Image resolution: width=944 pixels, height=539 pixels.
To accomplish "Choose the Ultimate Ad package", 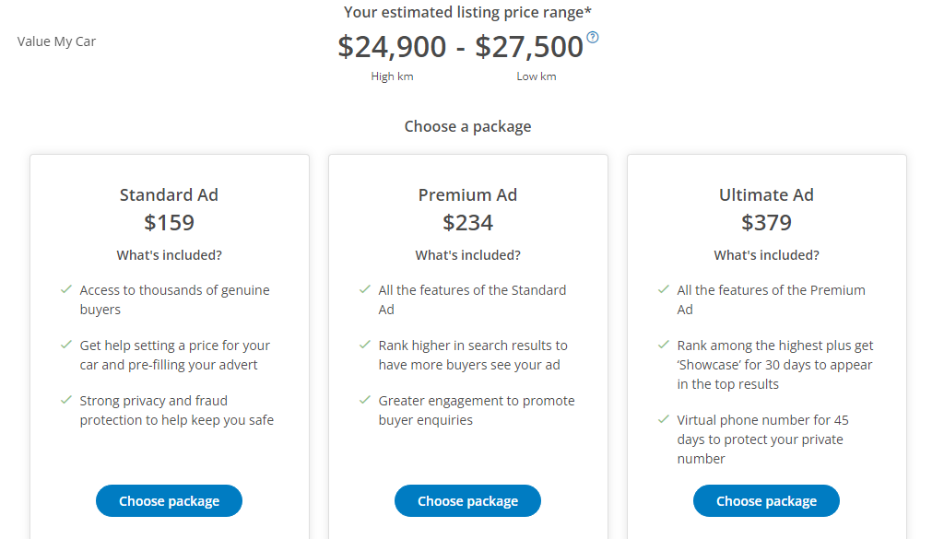I will 766,500.
